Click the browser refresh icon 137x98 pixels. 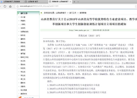click(x=5, y=6)
